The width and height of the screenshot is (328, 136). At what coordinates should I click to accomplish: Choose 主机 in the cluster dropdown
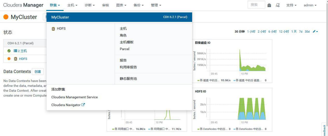123,29
